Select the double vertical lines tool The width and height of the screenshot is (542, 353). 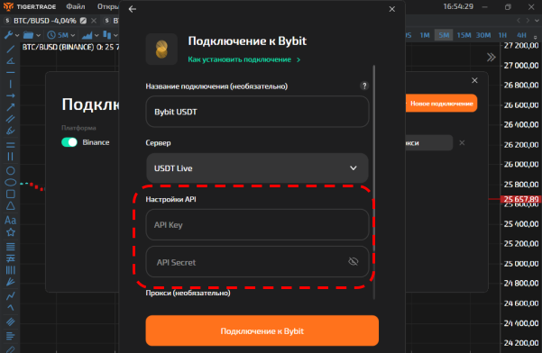tap(10, 157)
